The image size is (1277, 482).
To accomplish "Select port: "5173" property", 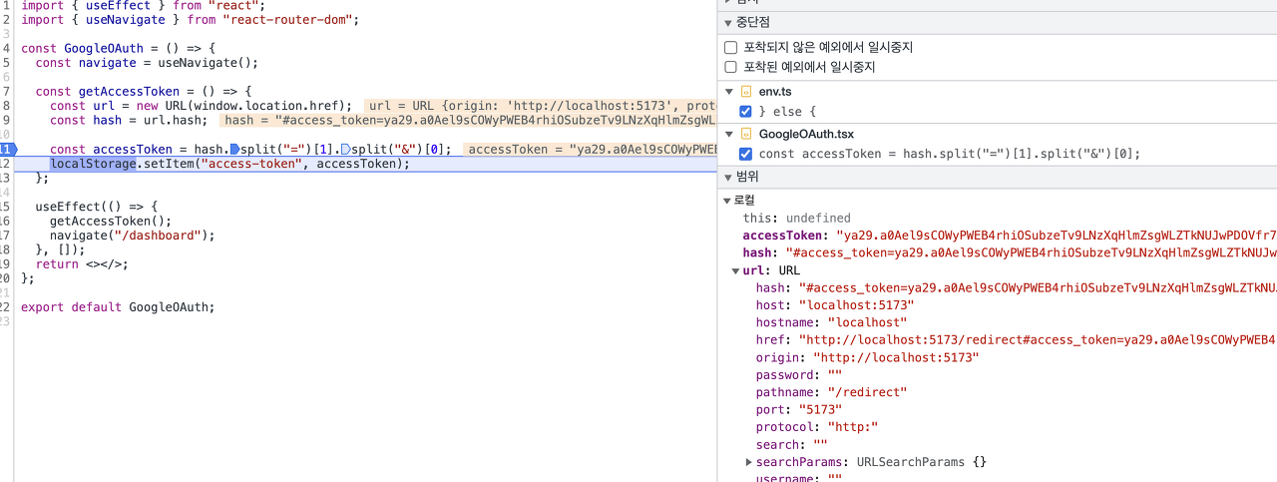I will click(798, 410).
